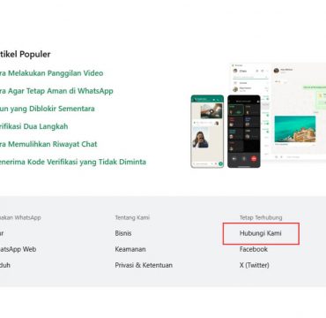Click the woman's photo in the phone chat
Image resolution: width=326 pixels, height=318 pixels.
pyautogui.click(x=201, y=139)
